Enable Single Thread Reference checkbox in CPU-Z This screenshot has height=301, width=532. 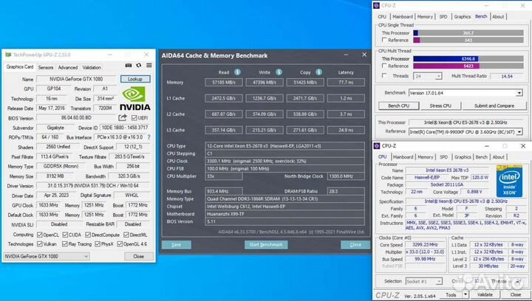(384, 40)
